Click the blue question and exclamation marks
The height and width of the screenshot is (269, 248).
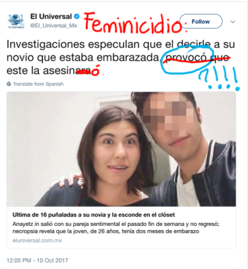pyautogui.click(x=219, y=78)
